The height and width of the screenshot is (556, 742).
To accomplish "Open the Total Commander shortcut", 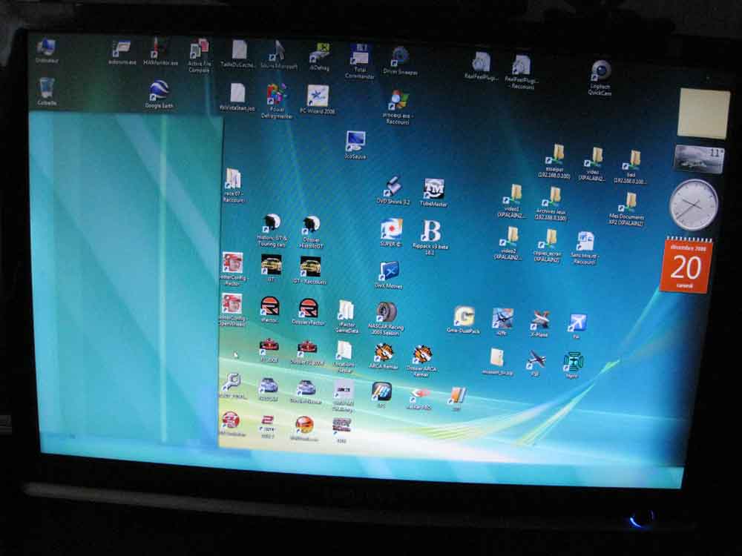I will [x=360, y=62].
